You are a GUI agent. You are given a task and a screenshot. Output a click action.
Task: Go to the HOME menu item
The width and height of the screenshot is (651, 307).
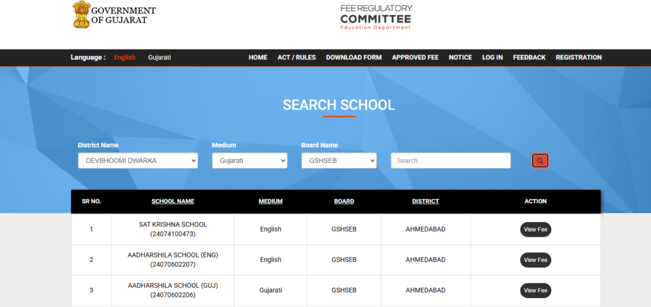(257, 58)
